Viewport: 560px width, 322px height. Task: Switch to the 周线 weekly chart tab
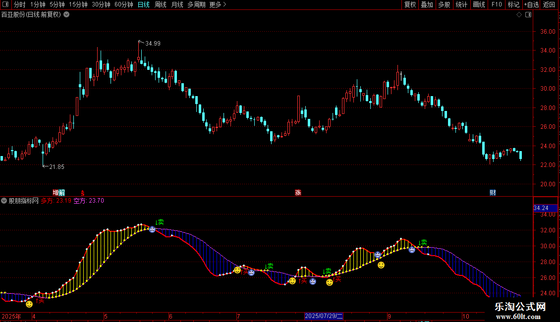(x=161, y=4)
